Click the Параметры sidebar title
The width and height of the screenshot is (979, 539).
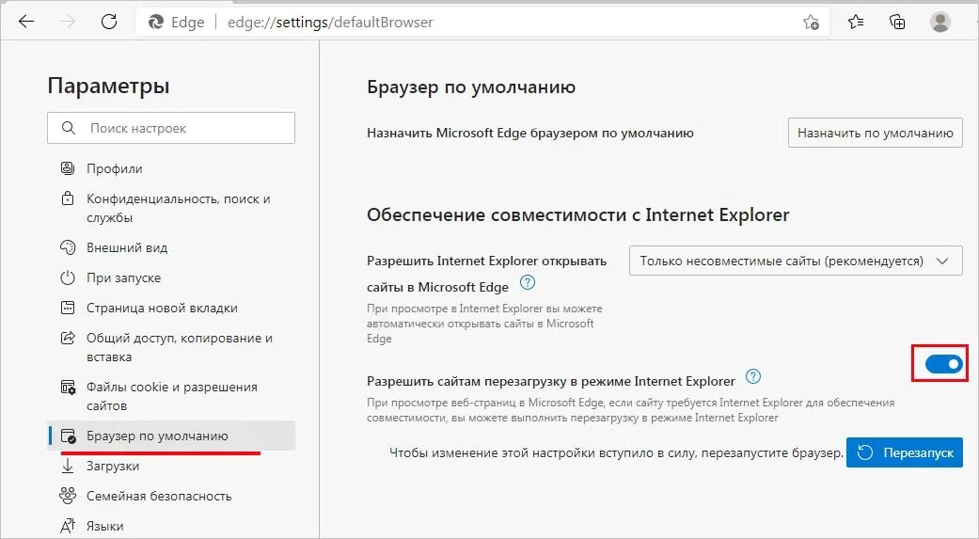point(109,86)
